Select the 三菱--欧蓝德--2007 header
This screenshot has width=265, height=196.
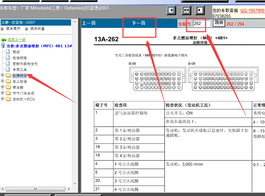point(36,22)
